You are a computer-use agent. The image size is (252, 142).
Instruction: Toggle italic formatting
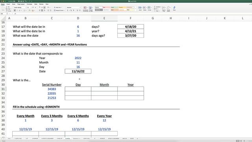(17, 10)
